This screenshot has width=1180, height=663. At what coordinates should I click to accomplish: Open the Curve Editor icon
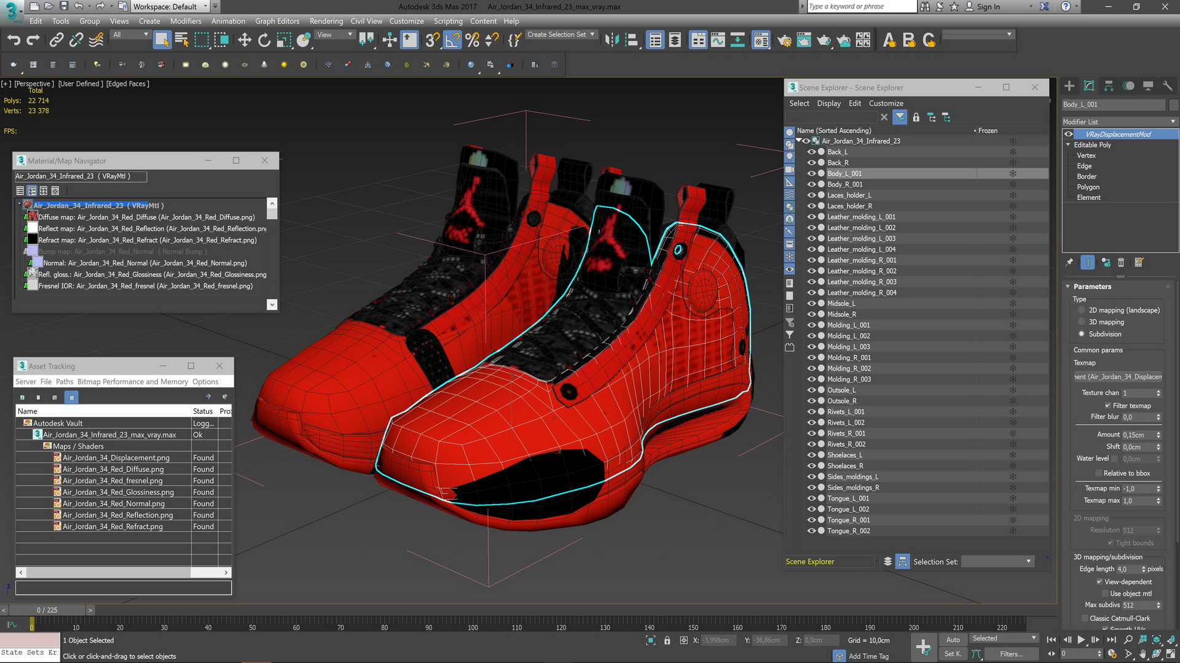click(x=718, y=41)
